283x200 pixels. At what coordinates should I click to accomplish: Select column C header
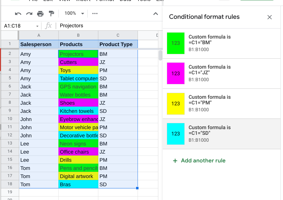(x=118, y=35)
